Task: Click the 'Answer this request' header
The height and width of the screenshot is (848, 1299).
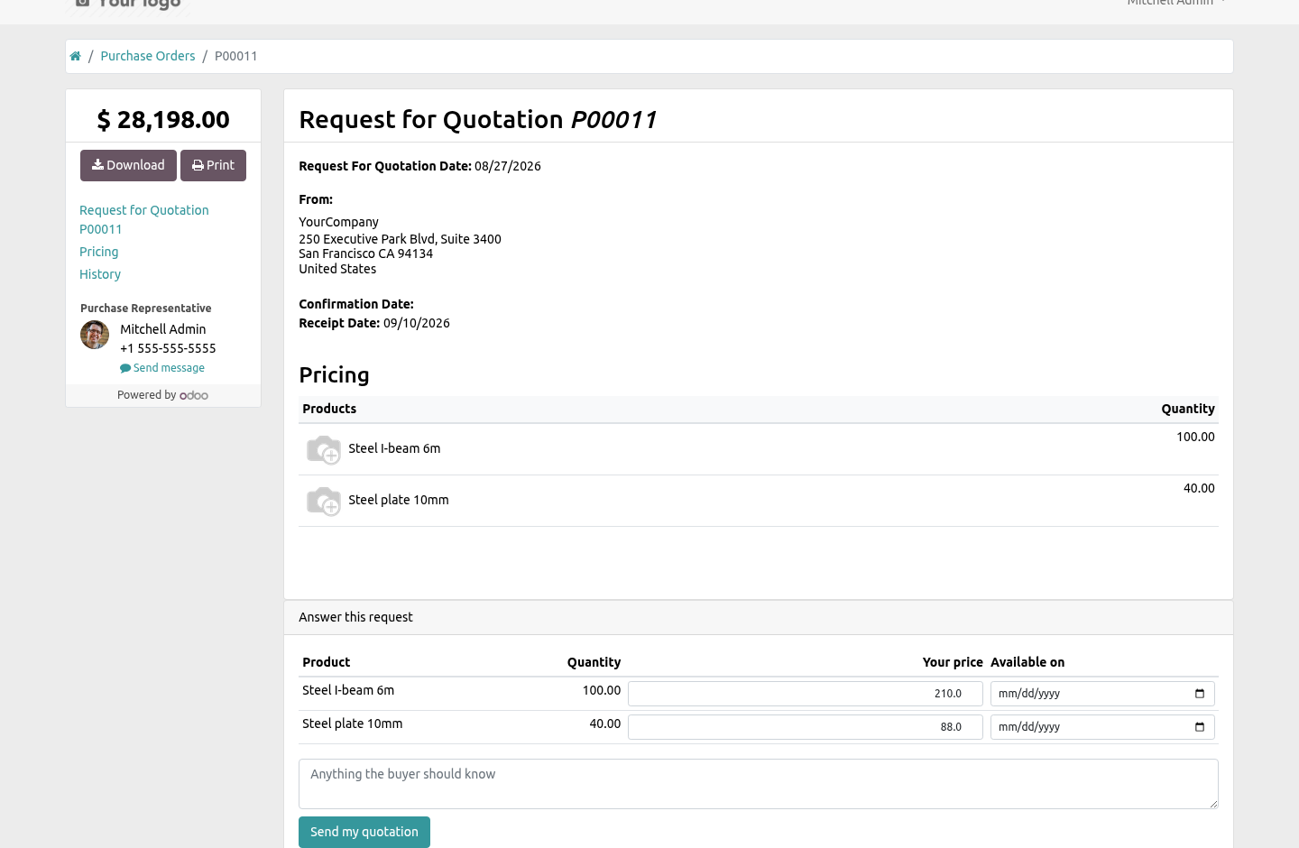Action: pyautogui.click(x=355, y=617)
